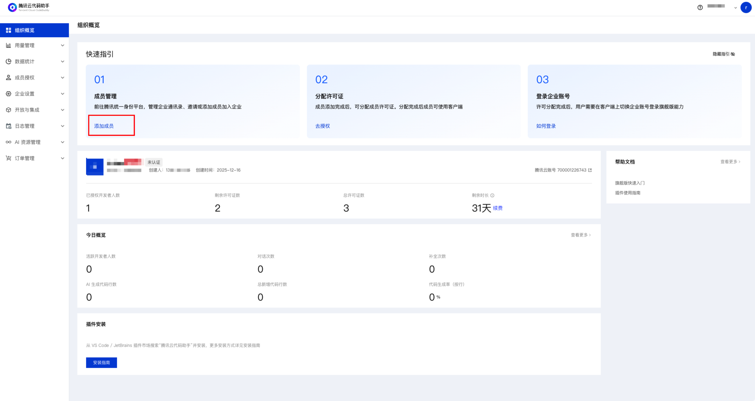
Task: Open 旗舰版快速入门 help document
Action: pos(630,183)
